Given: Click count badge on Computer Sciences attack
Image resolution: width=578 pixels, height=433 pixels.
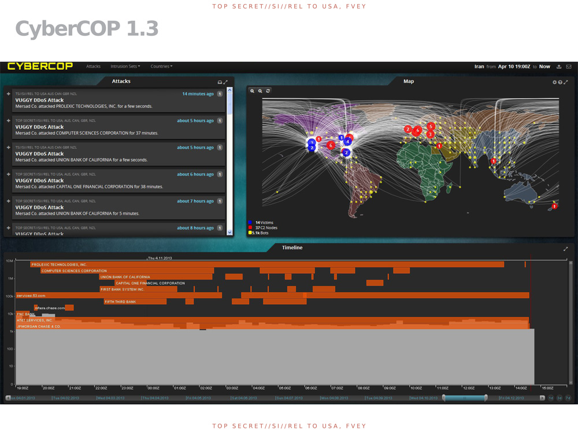Looking at the screenshot, I should click(220, 121).
